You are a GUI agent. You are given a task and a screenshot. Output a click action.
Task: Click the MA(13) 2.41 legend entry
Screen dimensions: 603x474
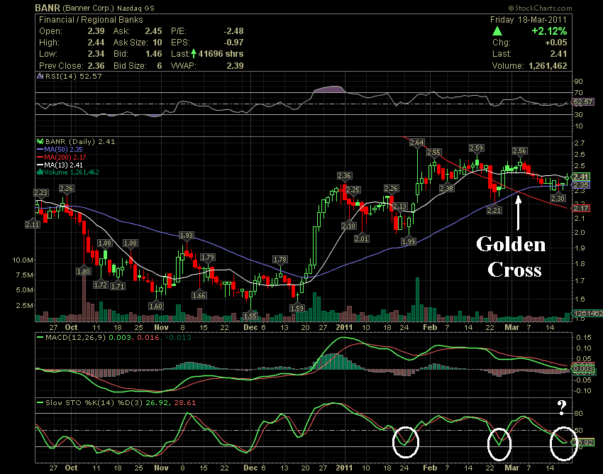click(x=63, y=165)
